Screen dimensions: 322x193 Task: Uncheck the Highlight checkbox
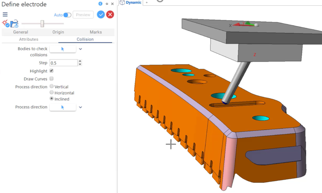point(51,71)
